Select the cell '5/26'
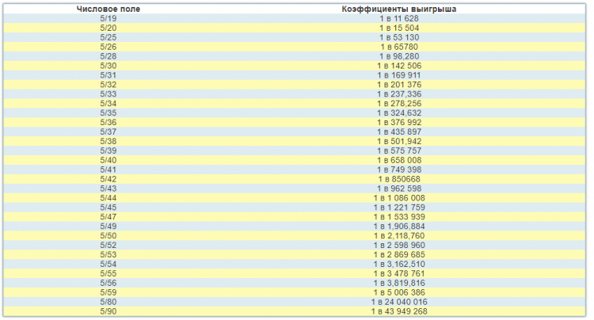 [x=109, y=47]
